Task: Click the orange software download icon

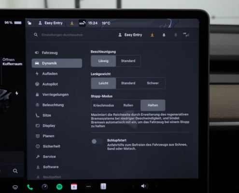Action: 152,35
